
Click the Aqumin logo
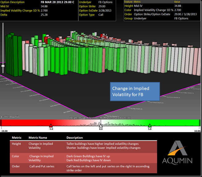tap(177, 153)
